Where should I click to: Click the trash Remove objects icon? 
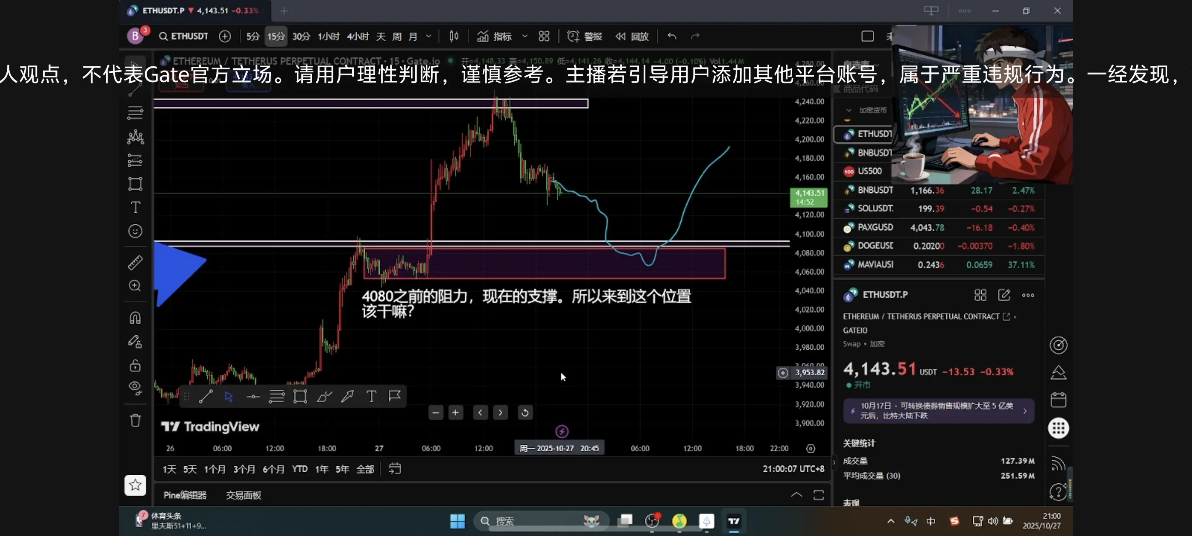click(135, 420)
